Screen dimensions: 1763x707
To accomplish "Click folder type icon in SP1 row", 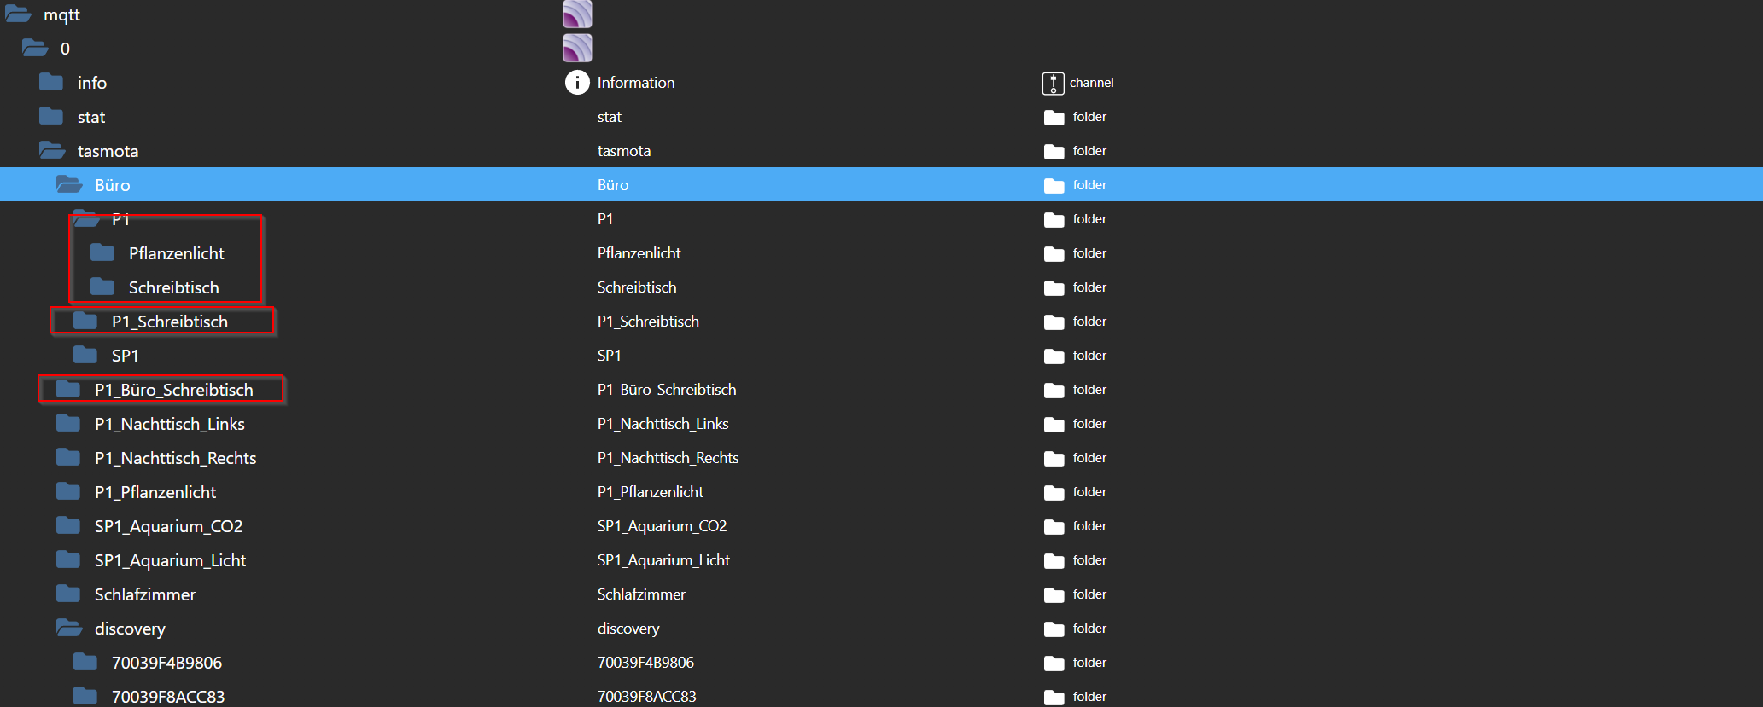I will coord(1054,356).
